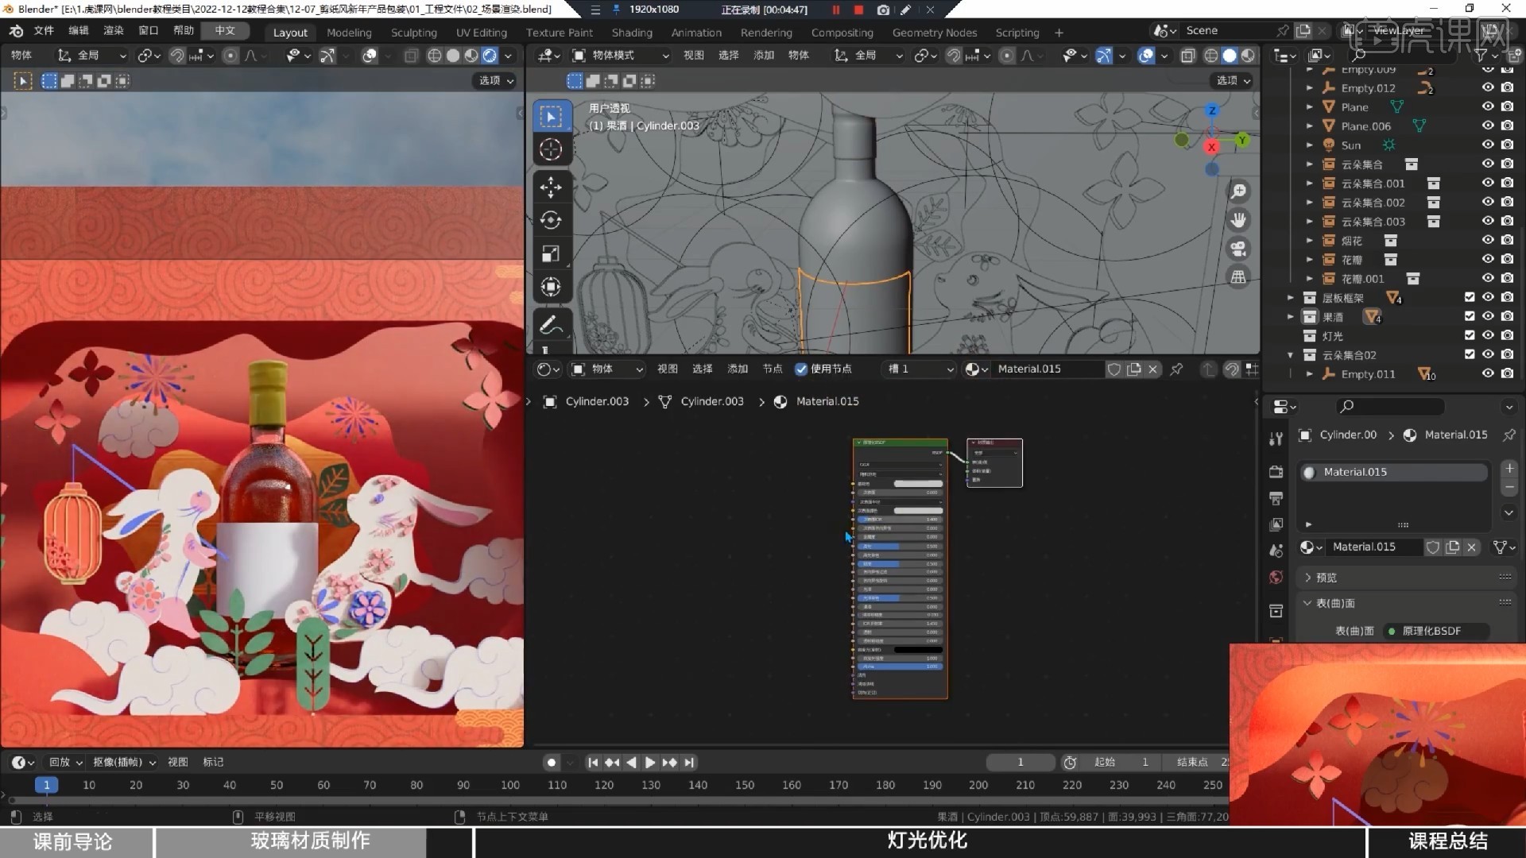Open the View Layer properties tab
The image size is (1526, 858).
[x=1276, y=524]
